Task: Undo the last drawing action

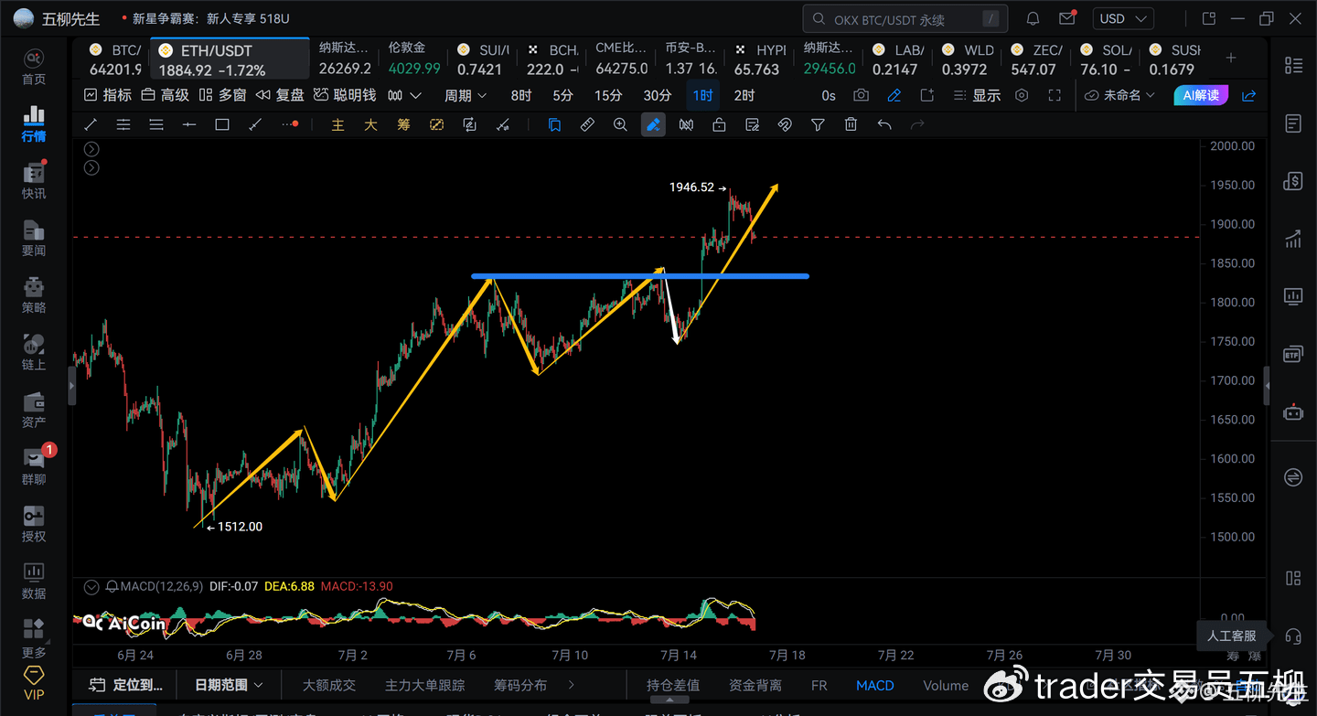Action: 884,125
